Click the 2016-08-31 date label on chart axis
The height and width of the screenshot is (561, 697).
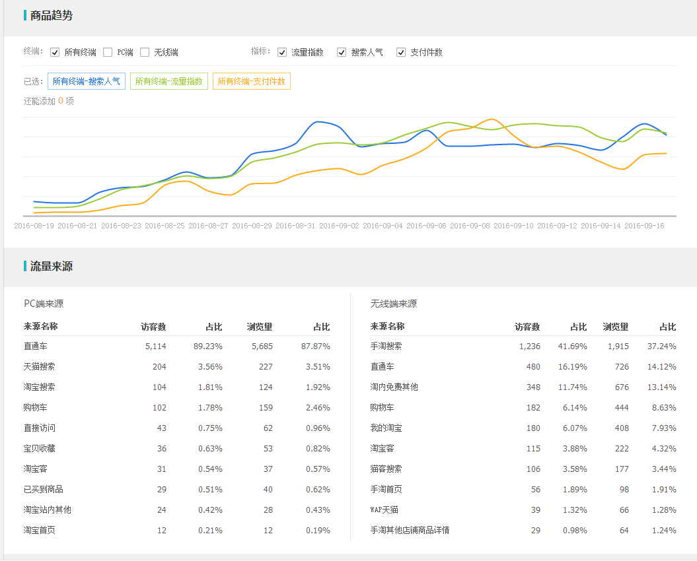pos(295,226)
